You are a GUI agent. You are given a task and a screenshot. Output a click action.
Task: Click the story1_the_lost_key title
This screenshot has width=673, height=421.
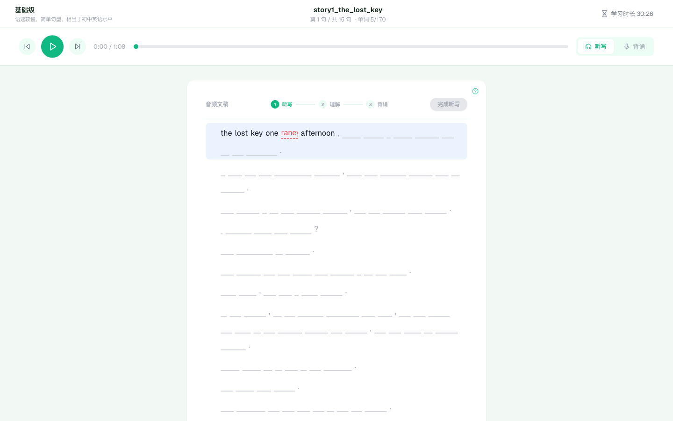pyautogui.click(x=348, y=10)
